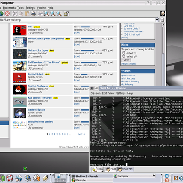This screenshot has width=183, height=183.
Task: Click the Copy icon in Konqueror toolbar
Action: [x=21, y=14]
